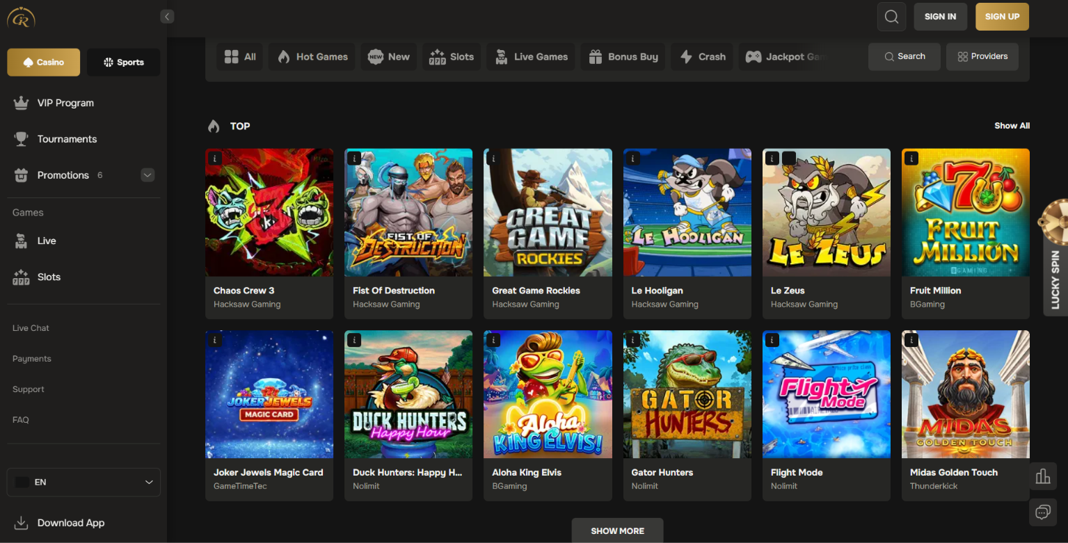This screenshot has width=1068, height=543.
Task: Open the LUCKY SPIN wheel tab
Action: tap(1055, 259)
